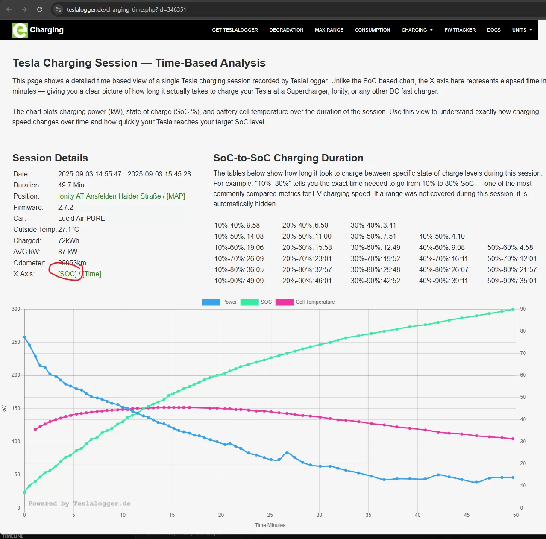The height and width of the screenshot is (539, 546).
Task: Toggle SOC series green legend swatch
Action: point(250,302)
